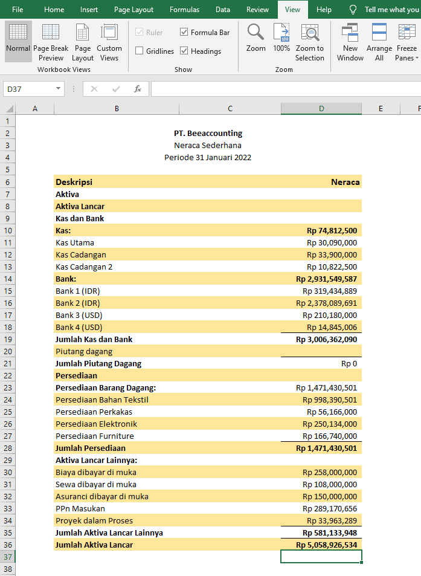
Task: Switch to the Home tab
Action: click(54, 10)
